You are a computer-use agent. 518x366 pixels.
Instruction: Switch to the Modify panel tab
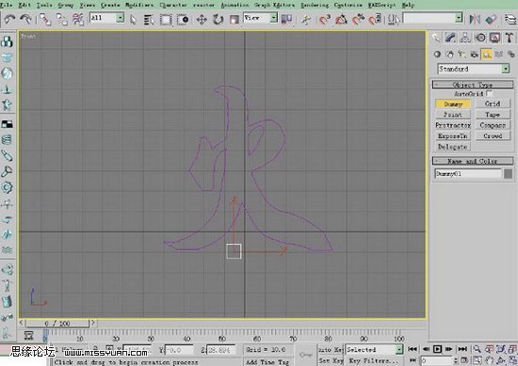pos(450,38)
